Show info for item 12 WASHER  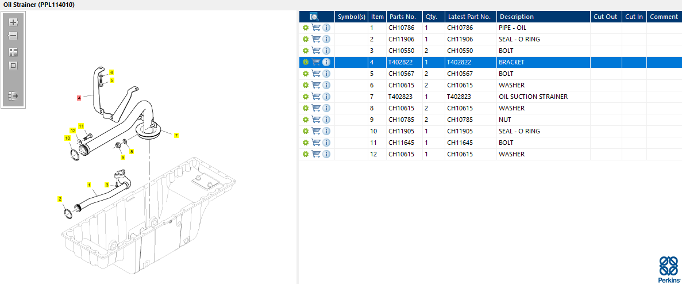327,154
